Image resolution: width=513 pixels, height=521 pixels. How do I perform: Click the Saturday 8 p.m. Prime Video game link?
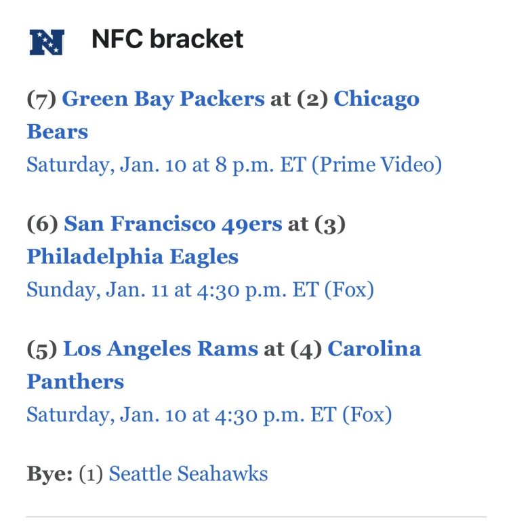pos(234,165)
